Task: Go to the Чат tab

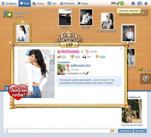Action: click(x=52, y=4)
